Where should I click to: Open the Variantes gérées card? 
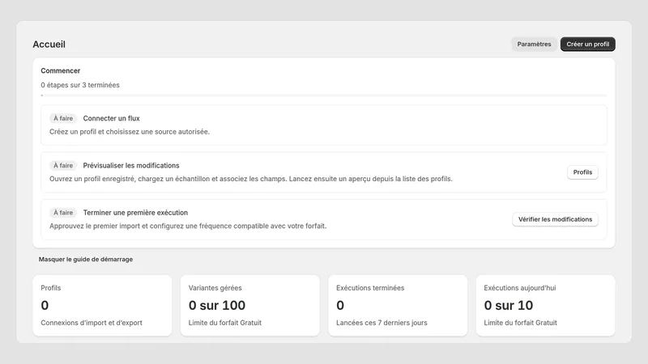250,306
